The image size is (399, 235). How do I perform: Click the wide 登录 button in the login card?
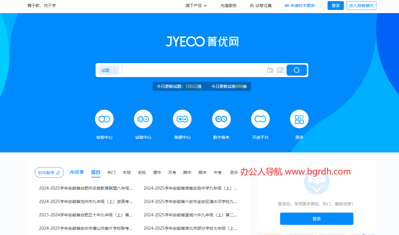point(317,219)
